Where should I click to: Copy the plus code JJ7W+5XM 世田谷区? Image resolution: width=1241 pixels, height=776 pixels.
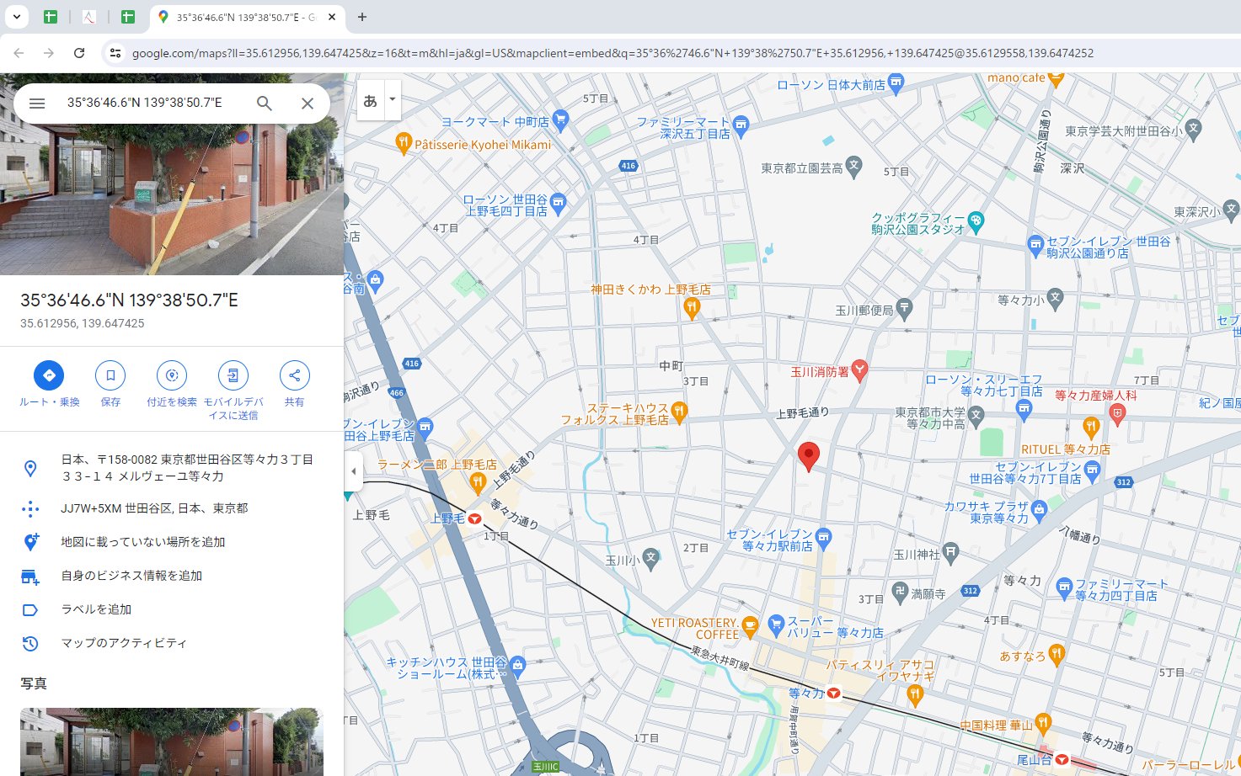172,508
